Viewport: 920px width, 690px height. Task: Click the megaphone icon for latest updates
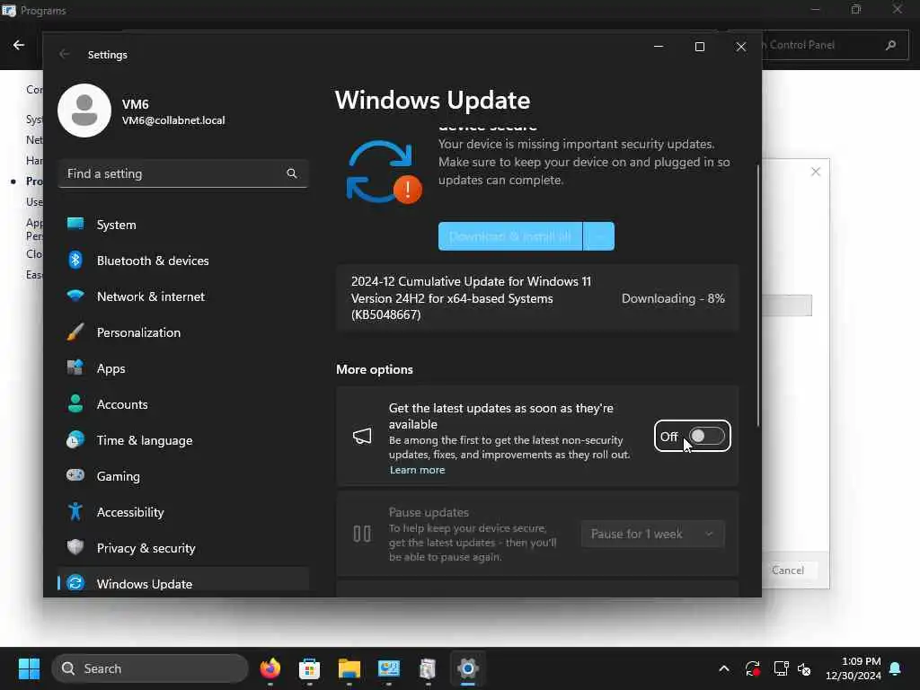(x=362, y=436)
